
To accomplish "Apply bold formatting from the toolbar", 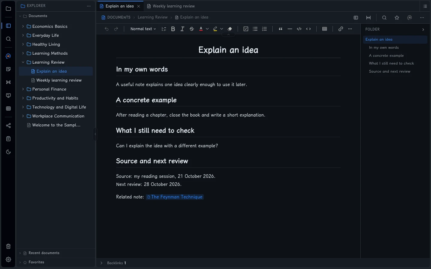I will click(173, 29).
